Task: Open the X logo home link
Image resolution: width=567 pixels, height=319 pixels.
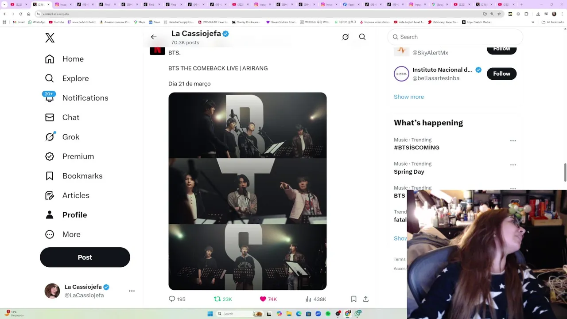Action: click(x=50, y=38)
